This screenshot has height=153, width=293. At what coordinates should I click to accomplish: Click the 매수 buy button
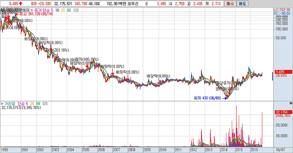[x=230, y=4]
